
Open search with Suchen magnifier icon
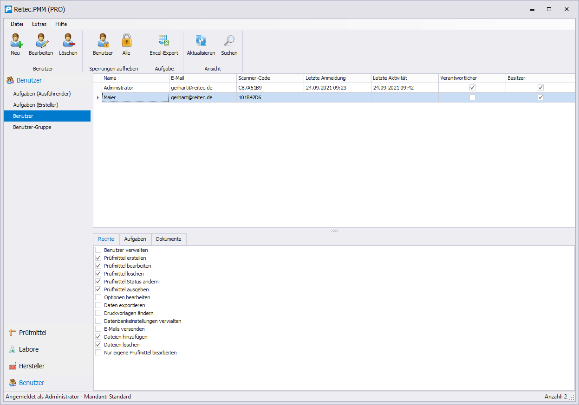coord(229,41)
